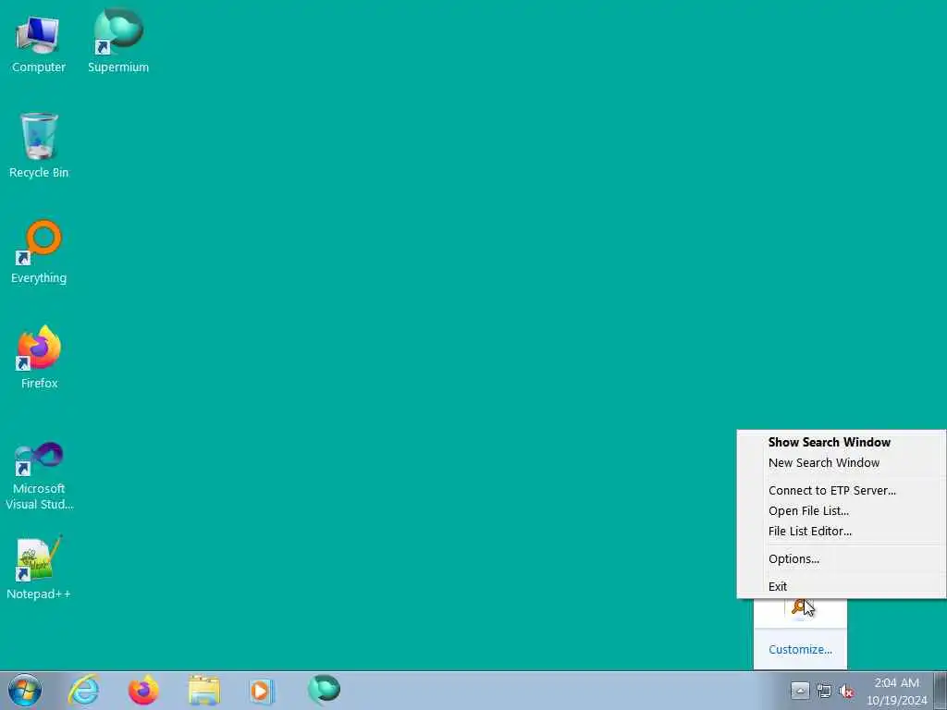Image resolution: width=947 pixels, height=710 pixels.
Task: Open Windows Media Player taskbar icon
Action: point(262,691)
